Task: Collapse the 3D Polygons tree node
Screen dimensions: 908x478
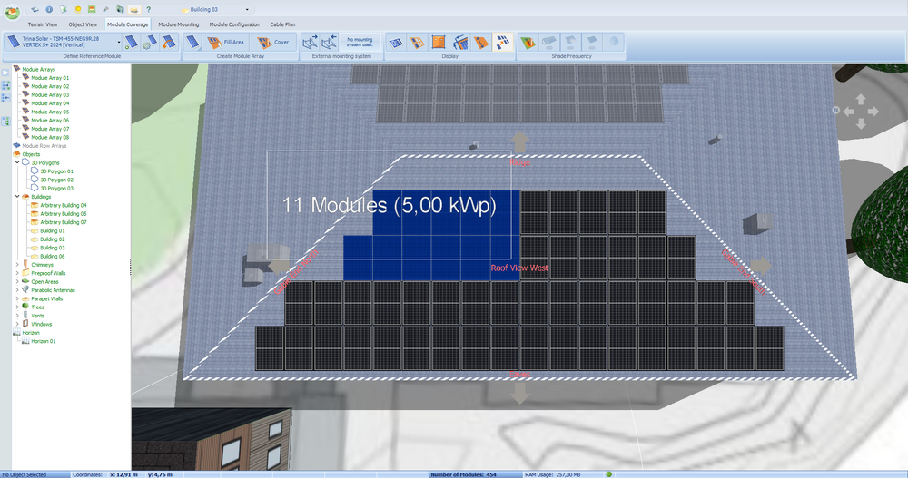Action: point(18,162)
